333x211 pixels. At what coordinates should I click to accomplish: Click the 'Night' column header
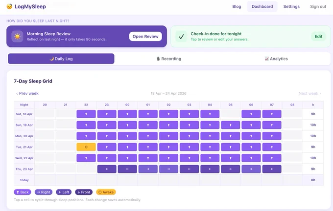pos(24,105)
